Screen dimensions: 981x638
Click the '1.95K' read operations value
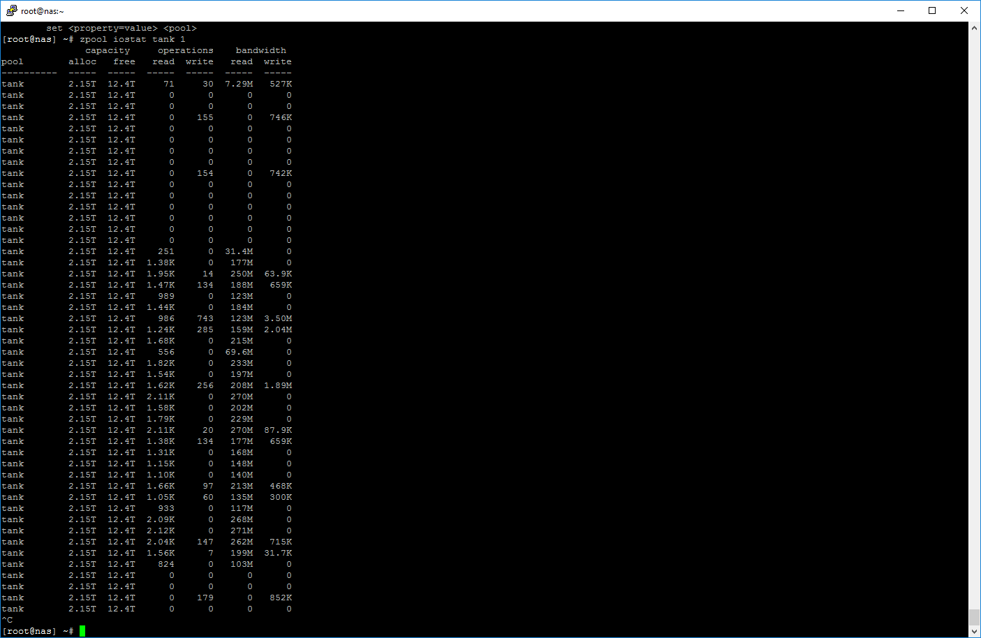(x=161, y=274)
